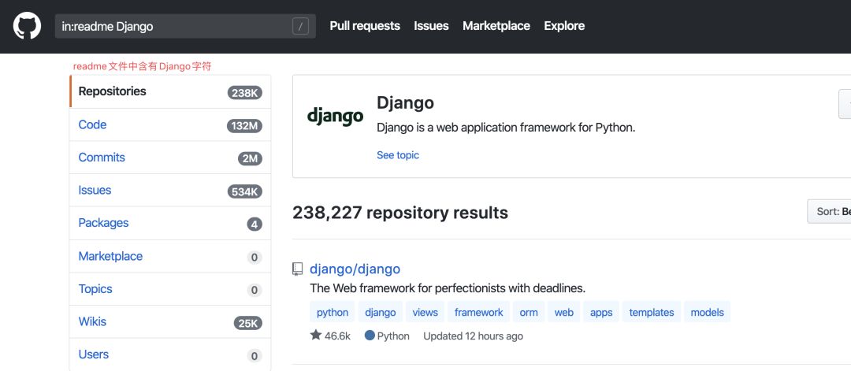Select the Users results filter
This screenshot has width=851, height=371.
(x=170, y=354)
